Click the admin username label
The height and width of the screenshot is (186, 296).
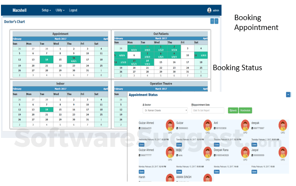(x=216, y=10)
